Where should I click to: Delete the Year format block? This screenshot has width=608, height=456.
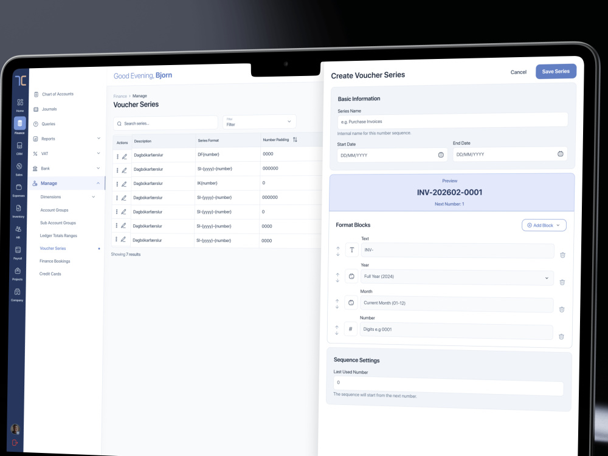point(562,282)
